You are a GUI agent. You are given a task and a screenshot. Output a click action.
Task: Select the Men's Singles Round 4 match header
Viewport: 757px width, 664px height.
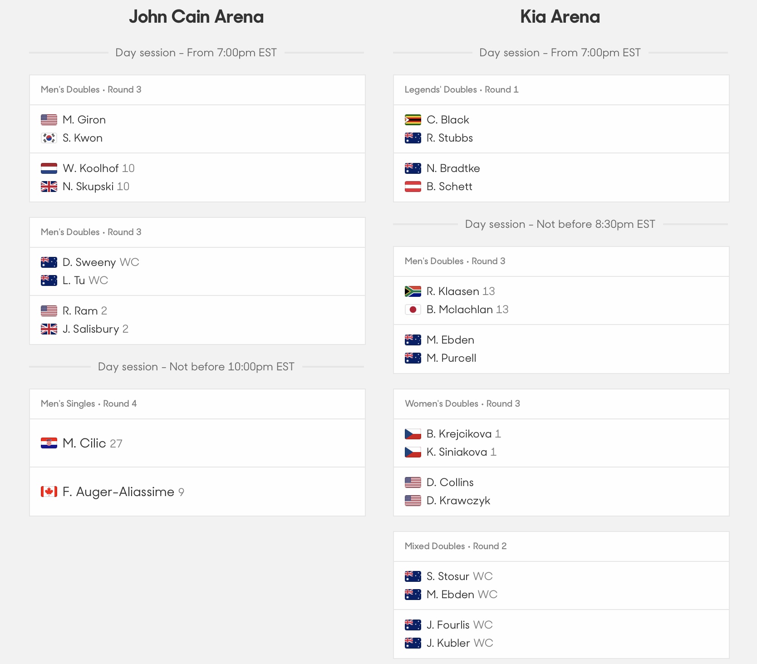(197, 404)
